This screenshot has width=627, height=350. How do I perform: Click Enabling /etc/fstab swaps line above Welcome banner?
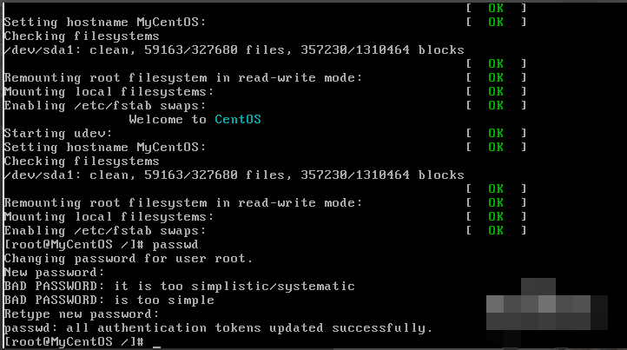(x=105, y=106)
